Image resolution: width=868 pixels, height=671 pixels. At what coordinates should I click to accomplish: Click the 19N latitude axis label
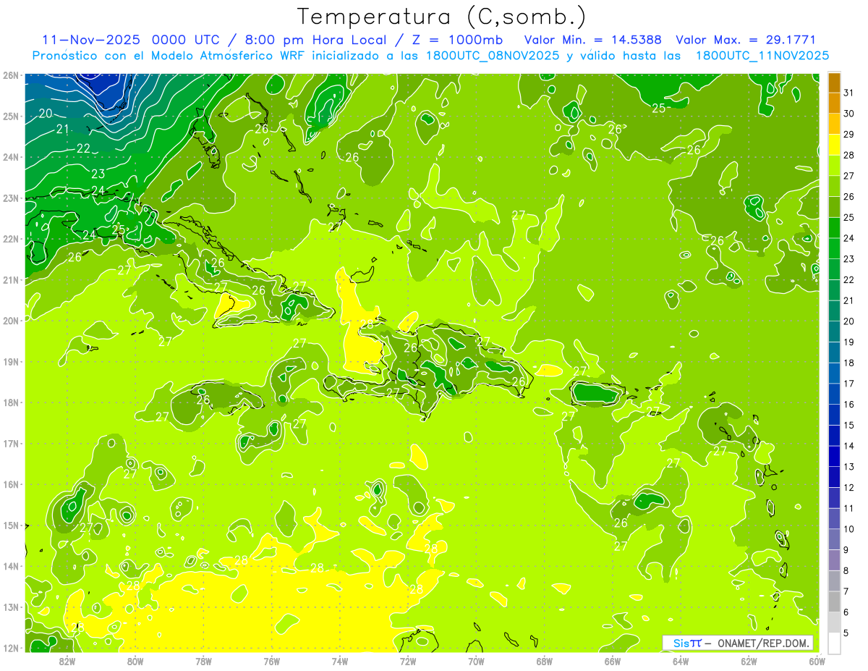click(x=11, y=361)
